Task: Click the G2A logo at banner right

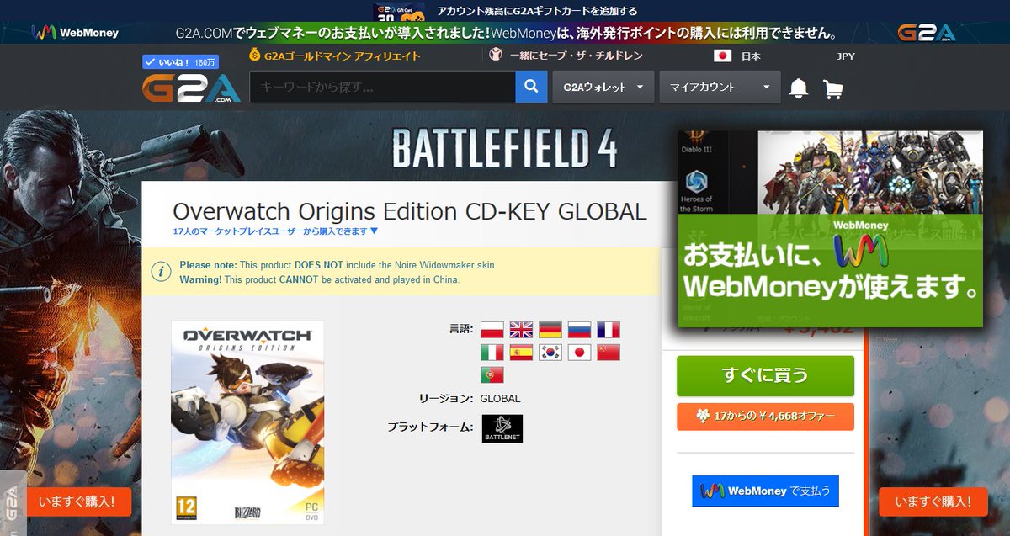Action: click(926, 33)
